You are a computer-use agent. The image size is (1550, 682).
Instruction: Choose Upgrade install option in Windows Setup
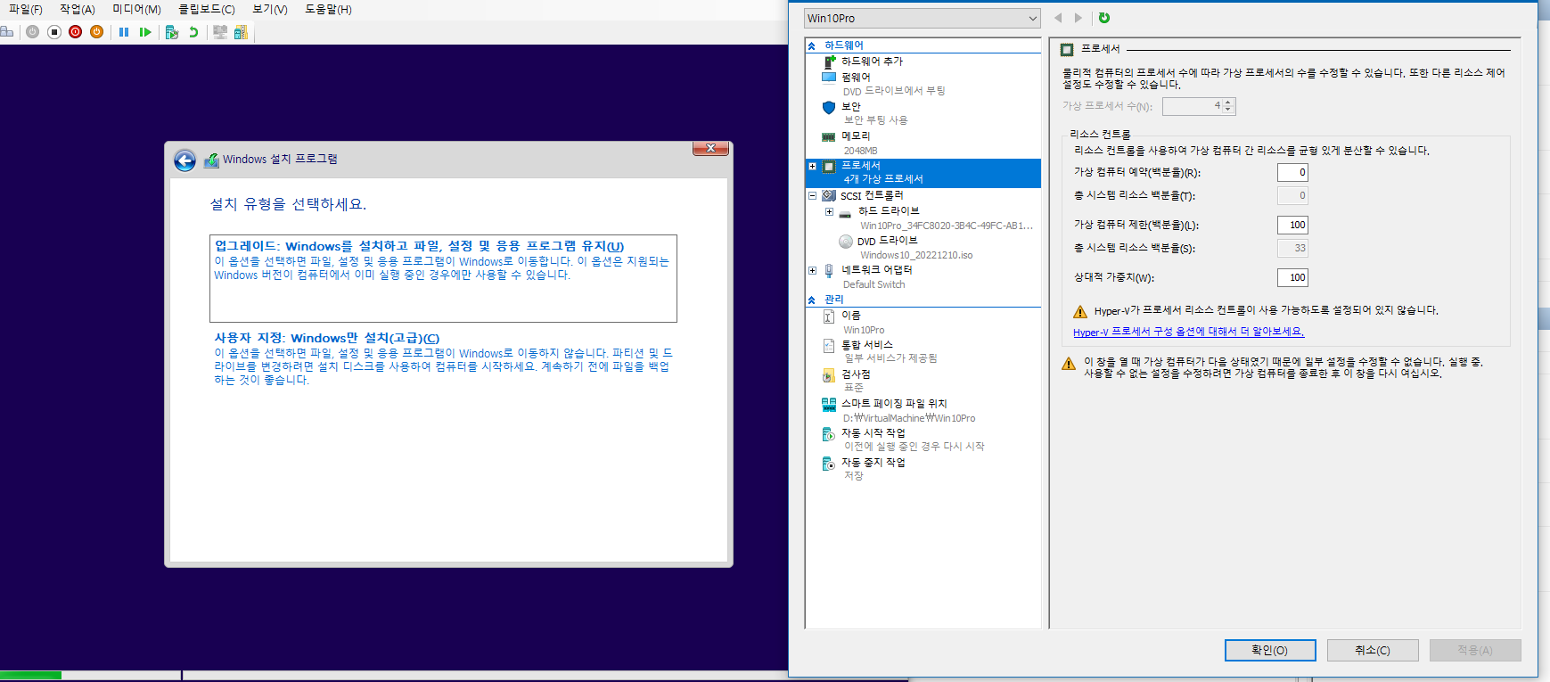(443, 278)
